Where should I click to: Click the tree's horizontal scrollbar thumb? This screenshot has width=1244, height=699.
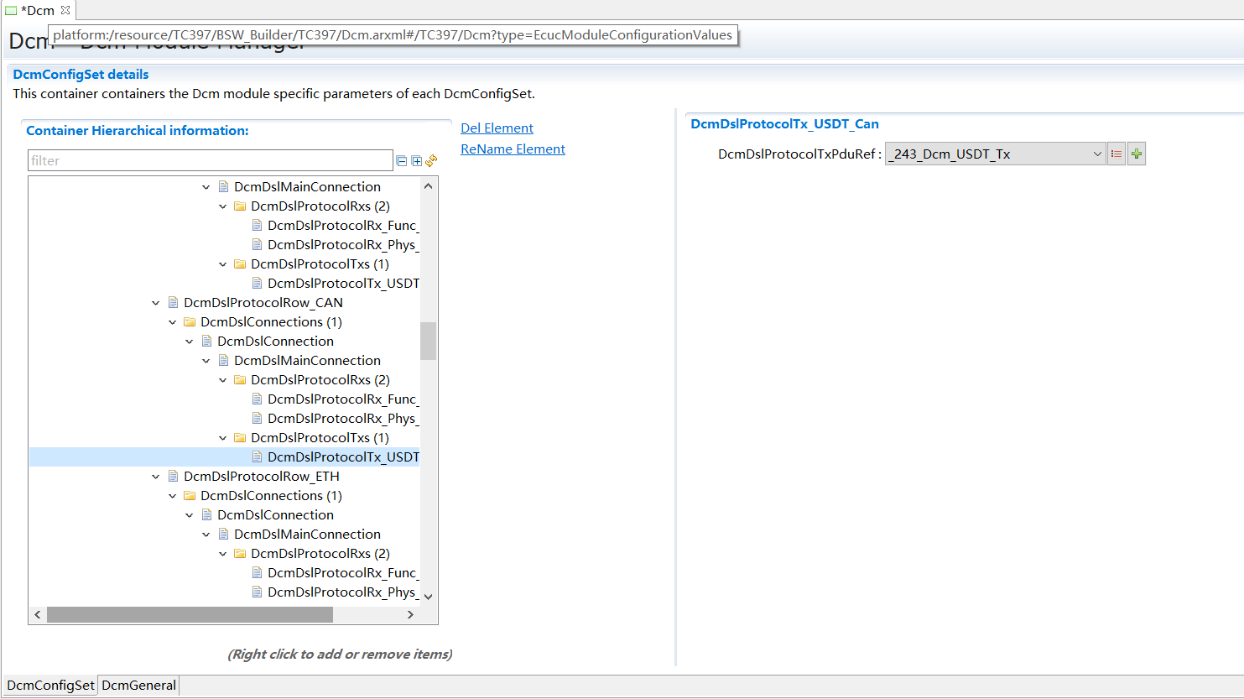(x=190, y=615)
